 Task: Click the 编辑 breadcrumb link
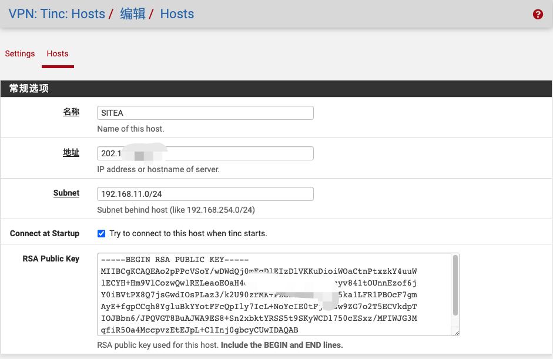click(133, 14)
